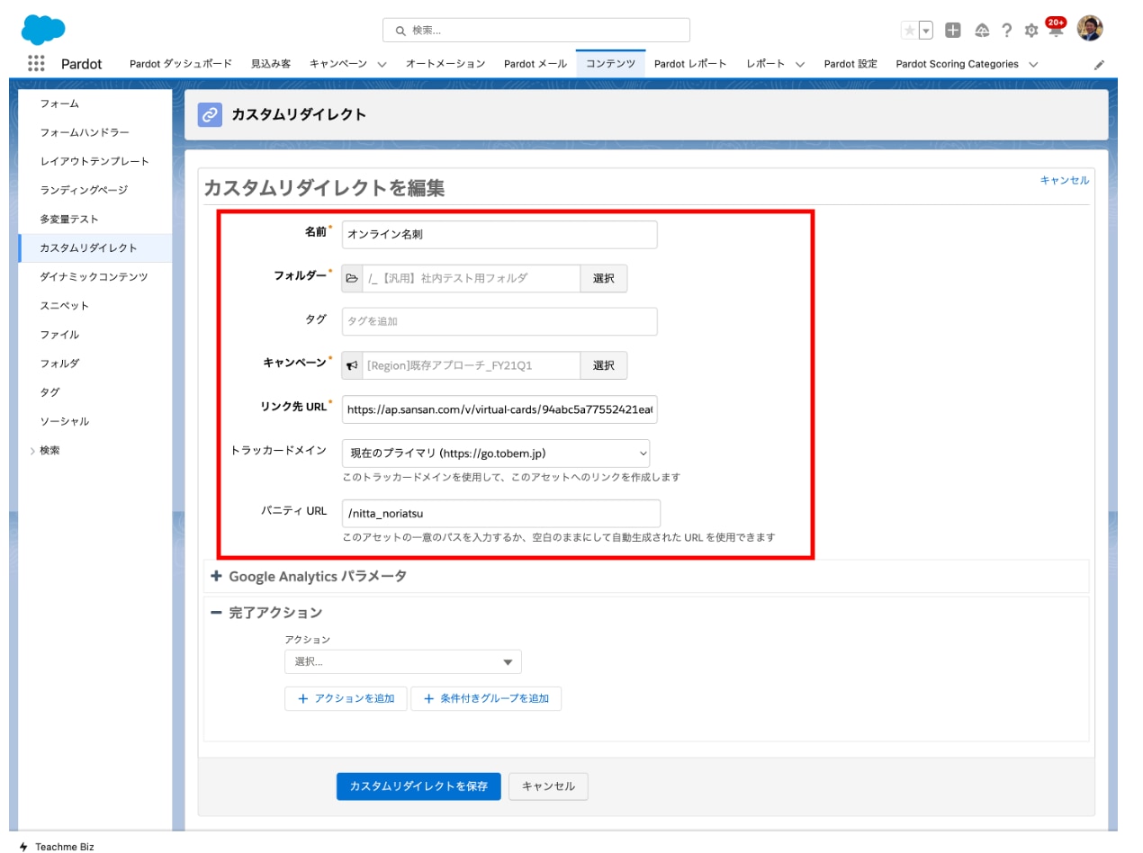Image resolution: width=1143 pixels, height=853 pixels.
Task: Expand the レポート tab chevron
Action: [x=799, y=64]
